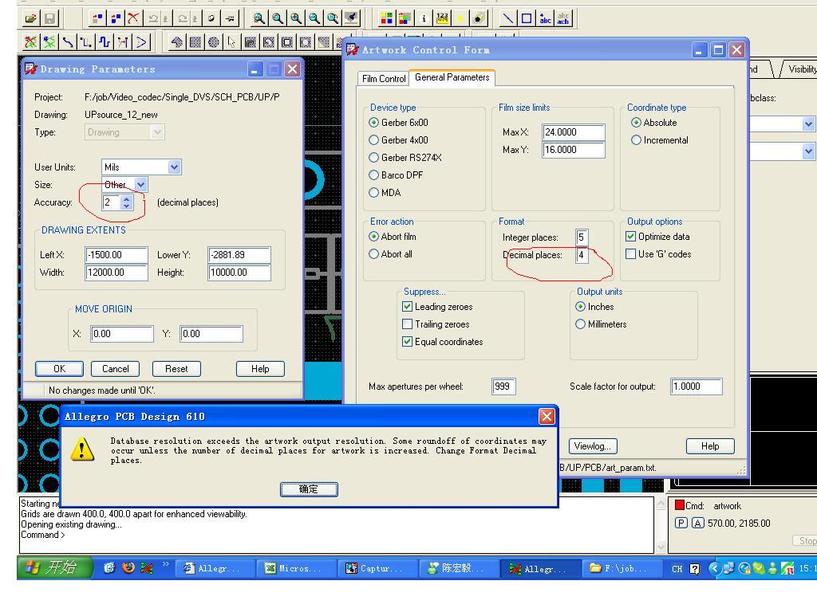Switch to the Microsoft Excel taskbar item
The image size is (817, 612).
coord(296,568)
